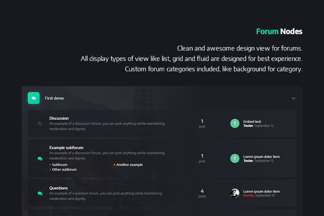Click the gray Discussion forum chat icon
Viewport: 324px width, 216px height.
[40, 124]
